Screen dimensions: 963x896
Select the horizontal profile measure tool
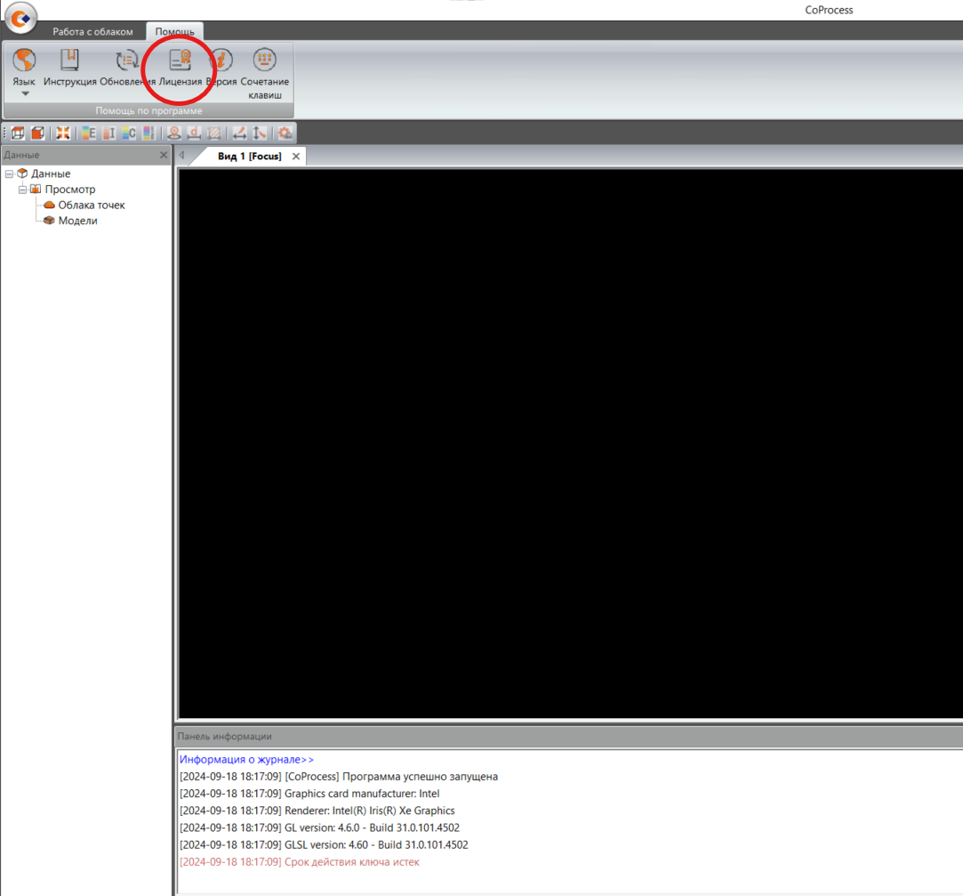239,133
